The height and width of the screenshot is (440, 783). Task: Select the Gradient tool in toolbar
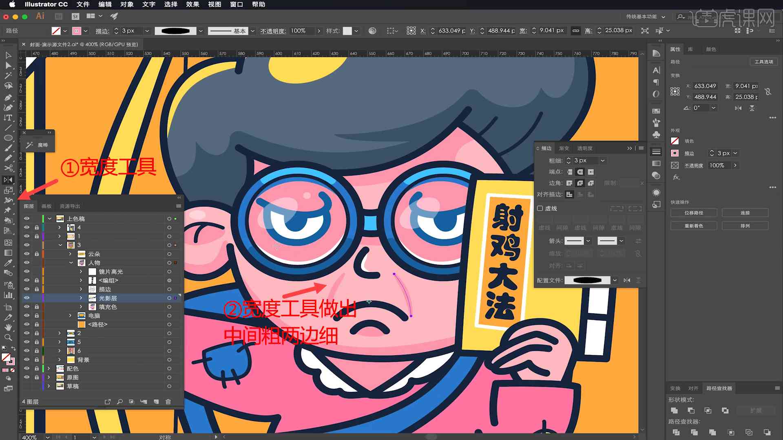(8, 253)
